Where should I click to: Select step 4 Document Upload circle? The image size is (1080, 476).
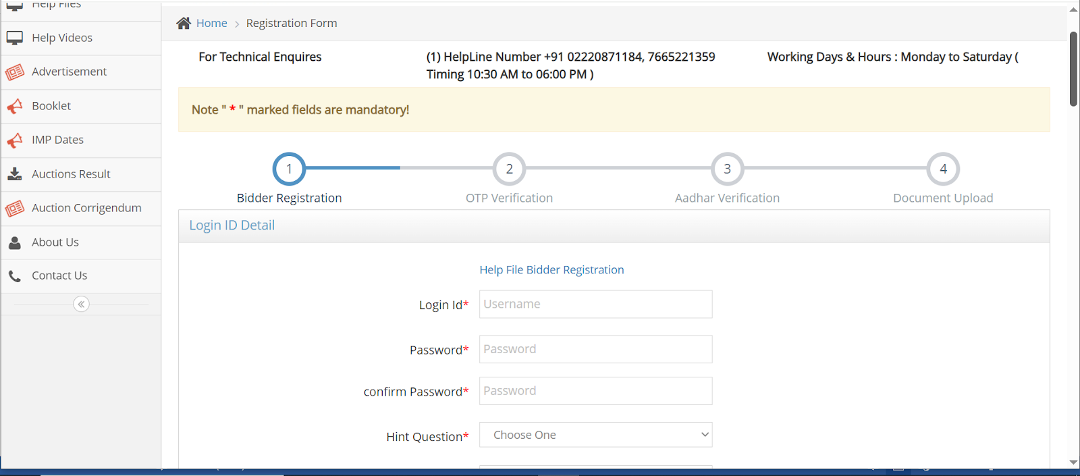coord(943,169)
